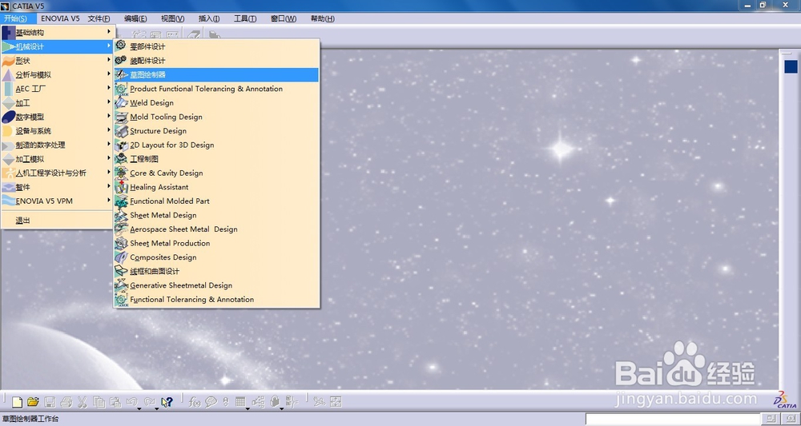Viewport: 801px width, 426px height.
Task: Click the Formula f(x) icon
Action: (195, 402)
